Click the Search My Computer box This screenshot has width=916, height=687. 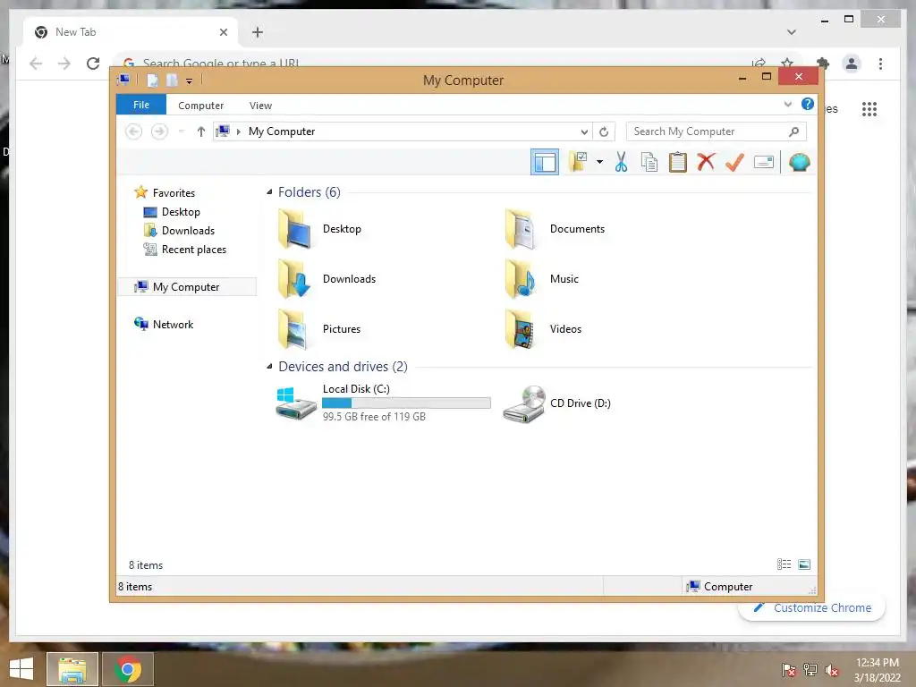coord(717,131)
